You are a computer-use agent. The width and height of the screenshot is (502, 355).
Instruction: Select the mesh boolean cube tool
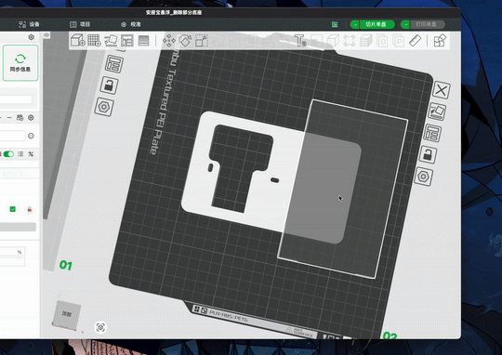tap(333, 41)
